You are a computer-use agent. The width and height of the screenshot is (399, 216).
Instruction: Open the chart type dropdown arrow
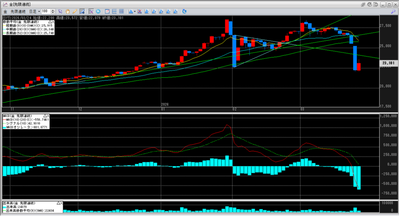point(134,11)
